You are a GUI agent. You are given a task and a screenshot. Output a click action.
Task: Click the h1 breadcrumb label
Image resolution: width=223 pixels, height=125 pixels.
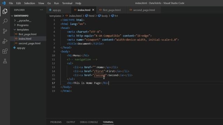[116, 16]
